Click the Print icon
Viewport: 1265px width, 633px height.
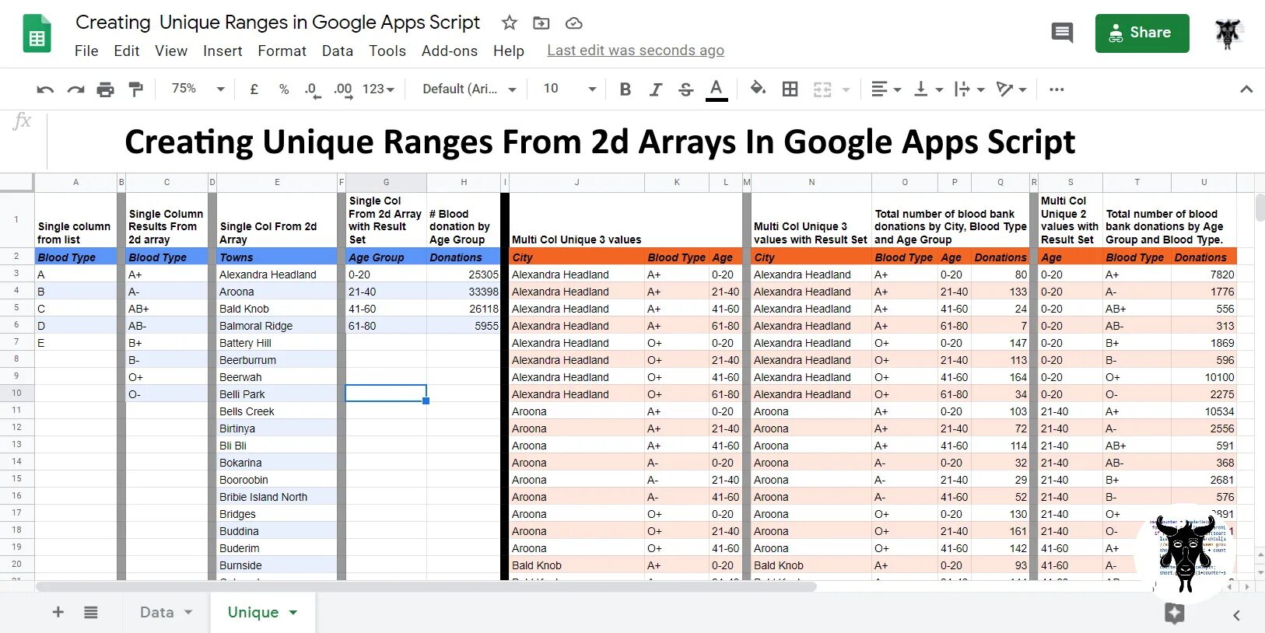(105, 89)
